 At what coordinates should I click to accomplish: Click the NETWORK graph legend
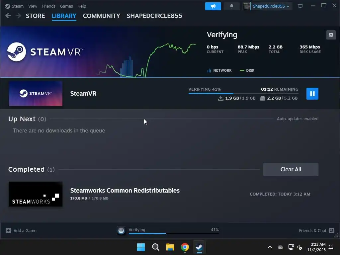pyautogui.click(x=219, y=70)
